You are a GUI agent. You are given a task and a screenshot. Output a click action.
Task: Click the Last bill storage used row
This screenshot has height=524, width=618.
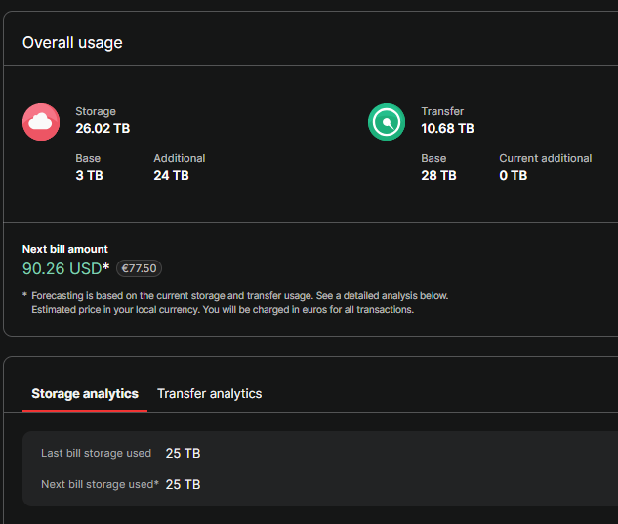pyautogui.click(x=120, y=453)
